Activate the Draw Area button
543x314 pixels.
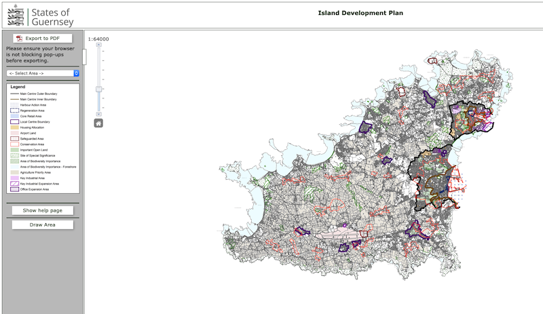pyautogui.click(x=43, y=224)
